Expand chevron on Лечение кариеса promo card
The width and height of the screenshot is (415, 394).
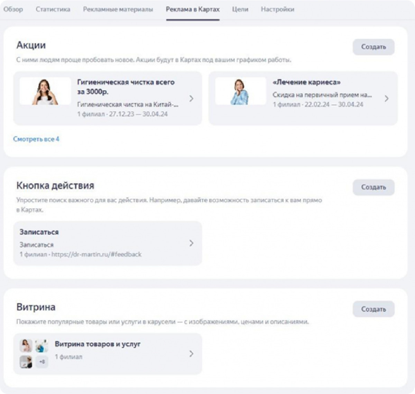387,98
